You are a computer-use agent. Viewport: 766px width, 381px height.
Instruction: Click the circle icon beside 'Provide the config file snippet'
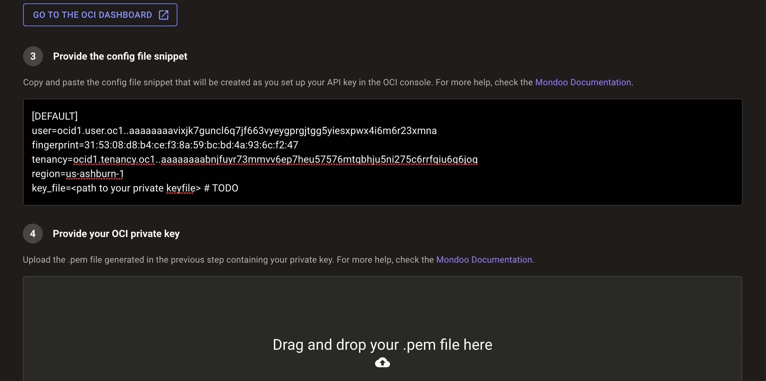(33, 56)
